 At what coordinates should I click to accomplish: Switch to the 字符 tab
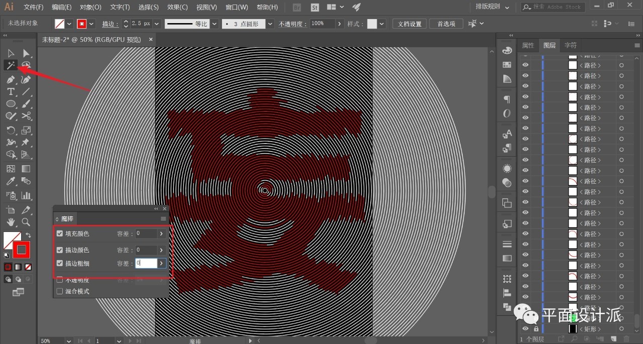click(570, 45)
